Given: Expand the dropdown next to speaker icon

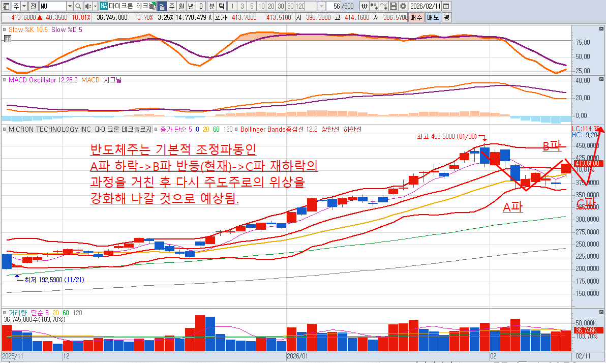Looking at the screenshot, I should [x=95, y=6].
